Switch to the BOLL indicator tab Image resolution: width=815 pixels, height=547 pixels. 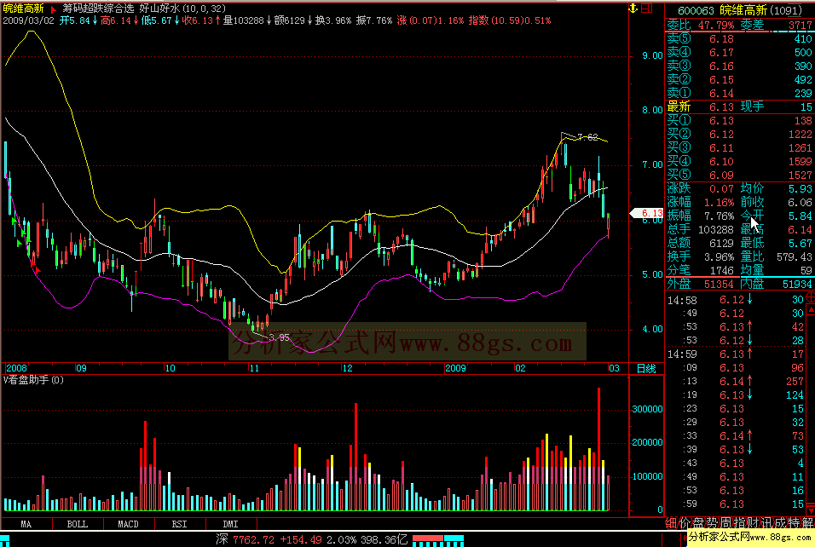tap(78, 524)
